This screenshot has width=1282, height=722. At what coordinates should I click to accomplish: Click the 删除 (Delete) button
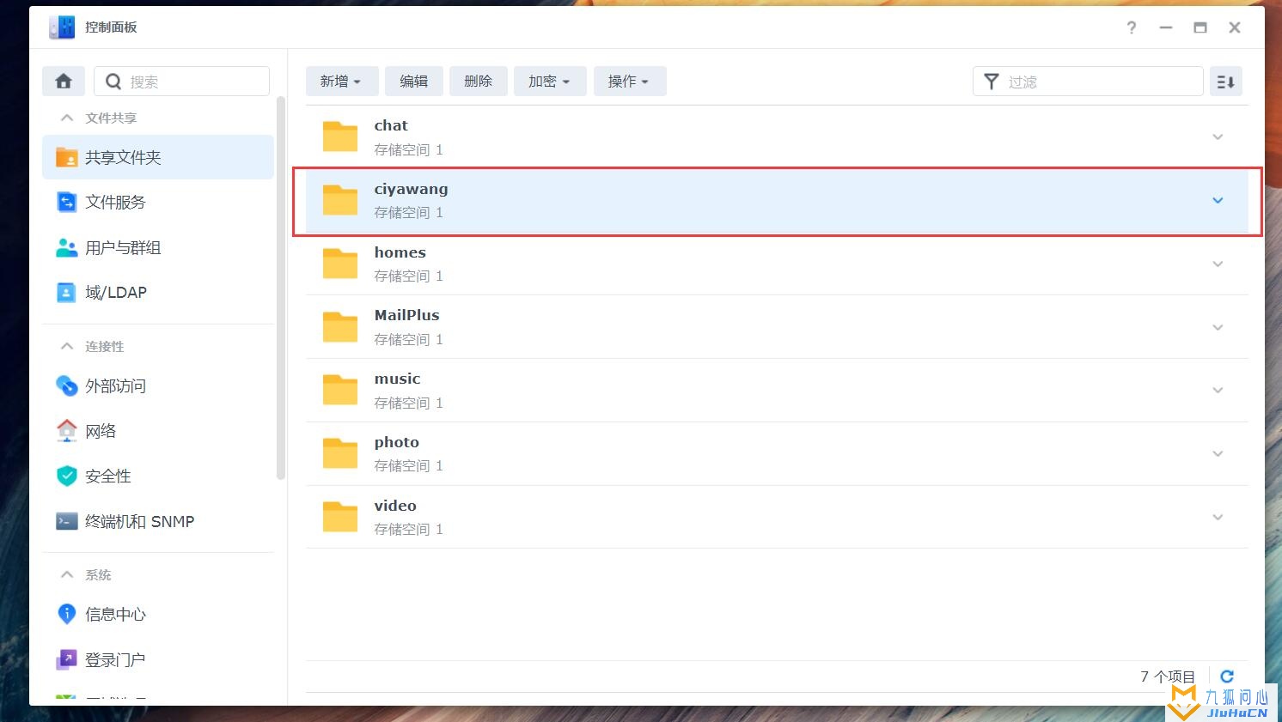tap(479, 82)
